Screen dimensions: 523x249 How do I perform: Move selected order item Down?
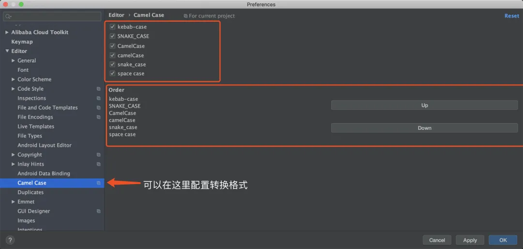[424, 128]
